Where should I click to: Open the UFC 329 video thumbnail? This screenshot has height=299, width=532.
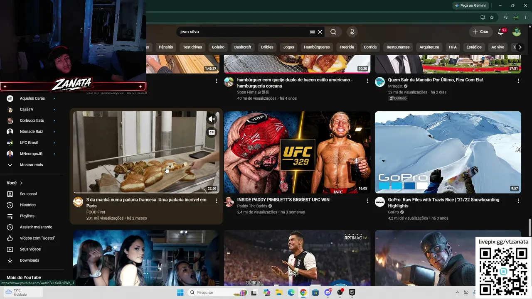(x=297, y=152)
